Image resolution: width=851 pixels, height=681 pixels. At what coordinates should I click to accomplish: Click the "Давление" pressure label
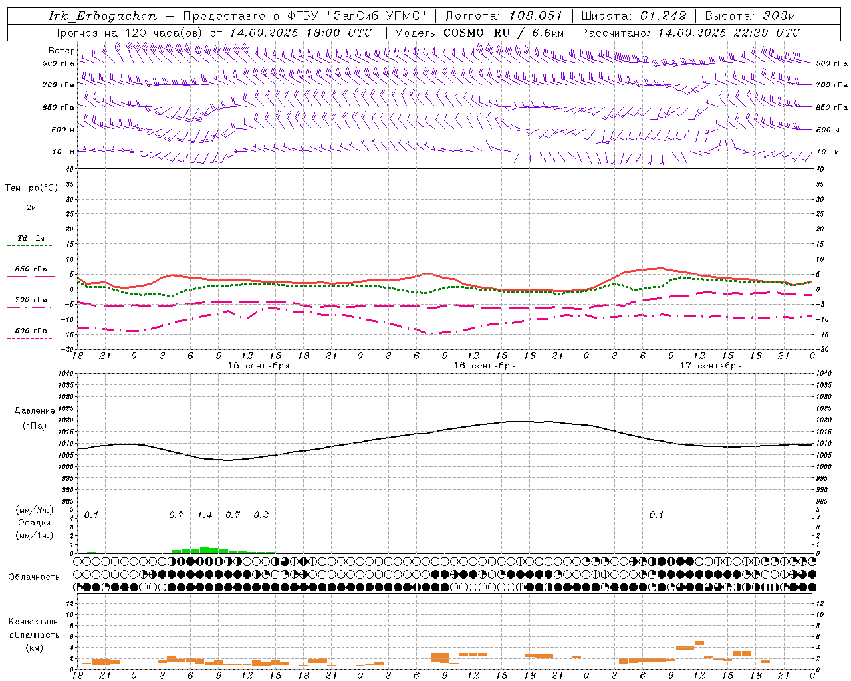35,411
